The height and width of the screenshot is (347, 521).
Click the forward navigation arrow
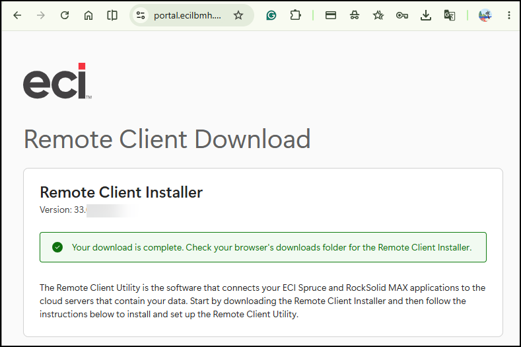(41, 15)
